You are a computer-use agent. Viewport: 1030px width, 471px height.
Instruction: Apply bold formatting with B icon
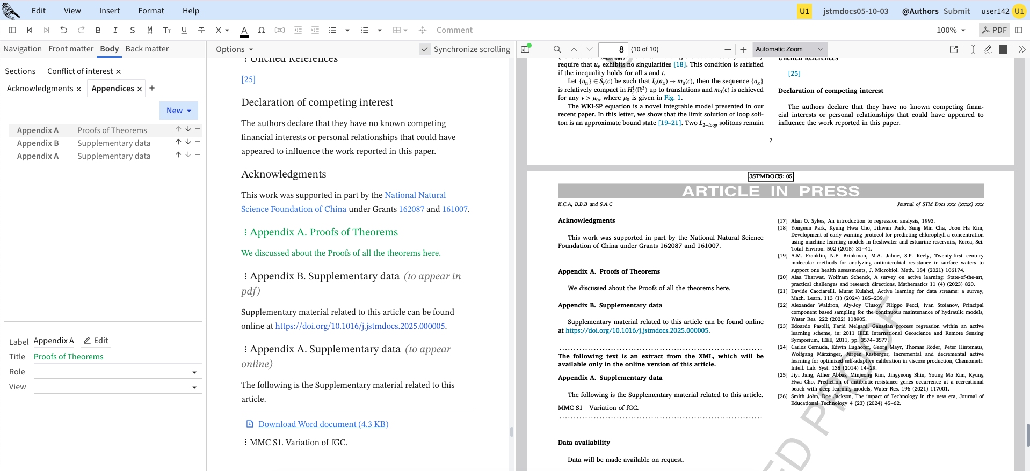pyautogui.click(x=98, y=30)
